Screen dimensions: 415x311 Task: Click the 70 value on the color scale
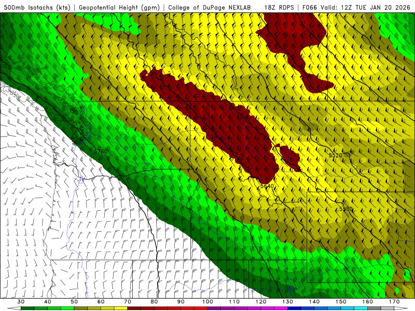(128, 302)
